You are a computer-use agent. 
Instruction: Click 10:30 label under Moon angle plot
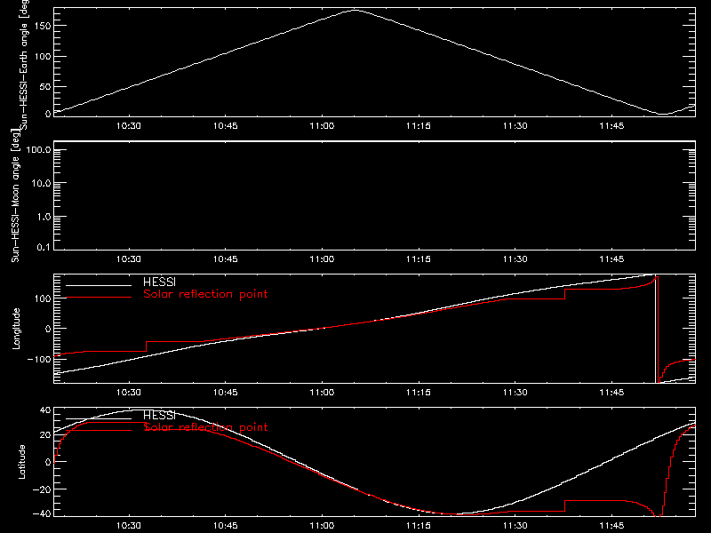129,259
